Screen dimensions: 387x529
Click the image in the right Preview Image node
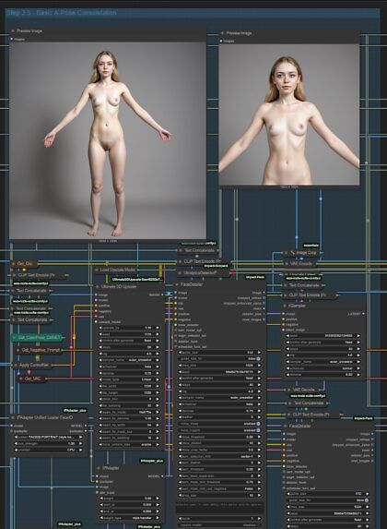coord(289,114)
